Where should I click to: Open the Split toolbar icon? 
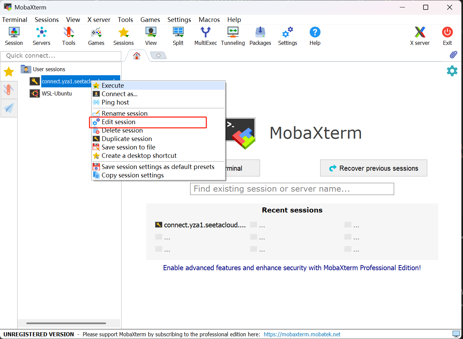(178, 36)
